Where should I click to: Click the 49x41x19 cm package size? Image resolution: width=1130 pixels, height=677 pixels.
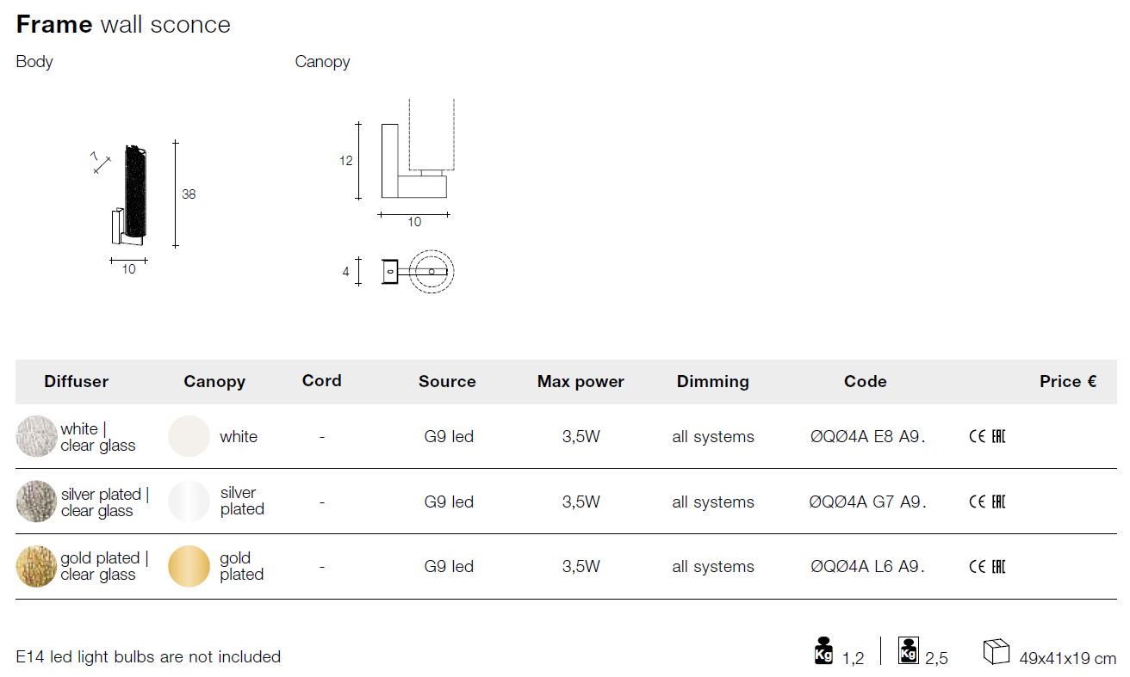coord(1068,658)
